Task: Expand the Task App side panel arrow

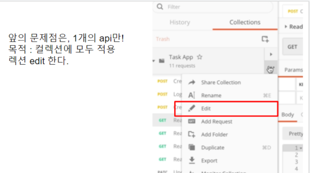Action: pos(271,54)
